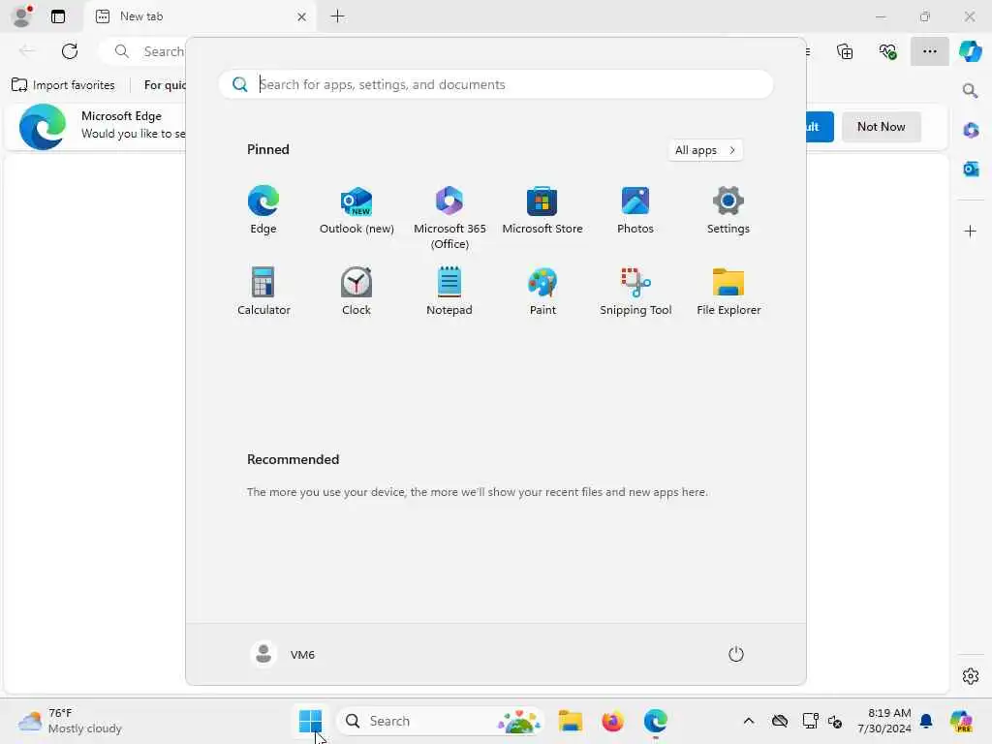Open a new tab in Edge

[338, 16]
